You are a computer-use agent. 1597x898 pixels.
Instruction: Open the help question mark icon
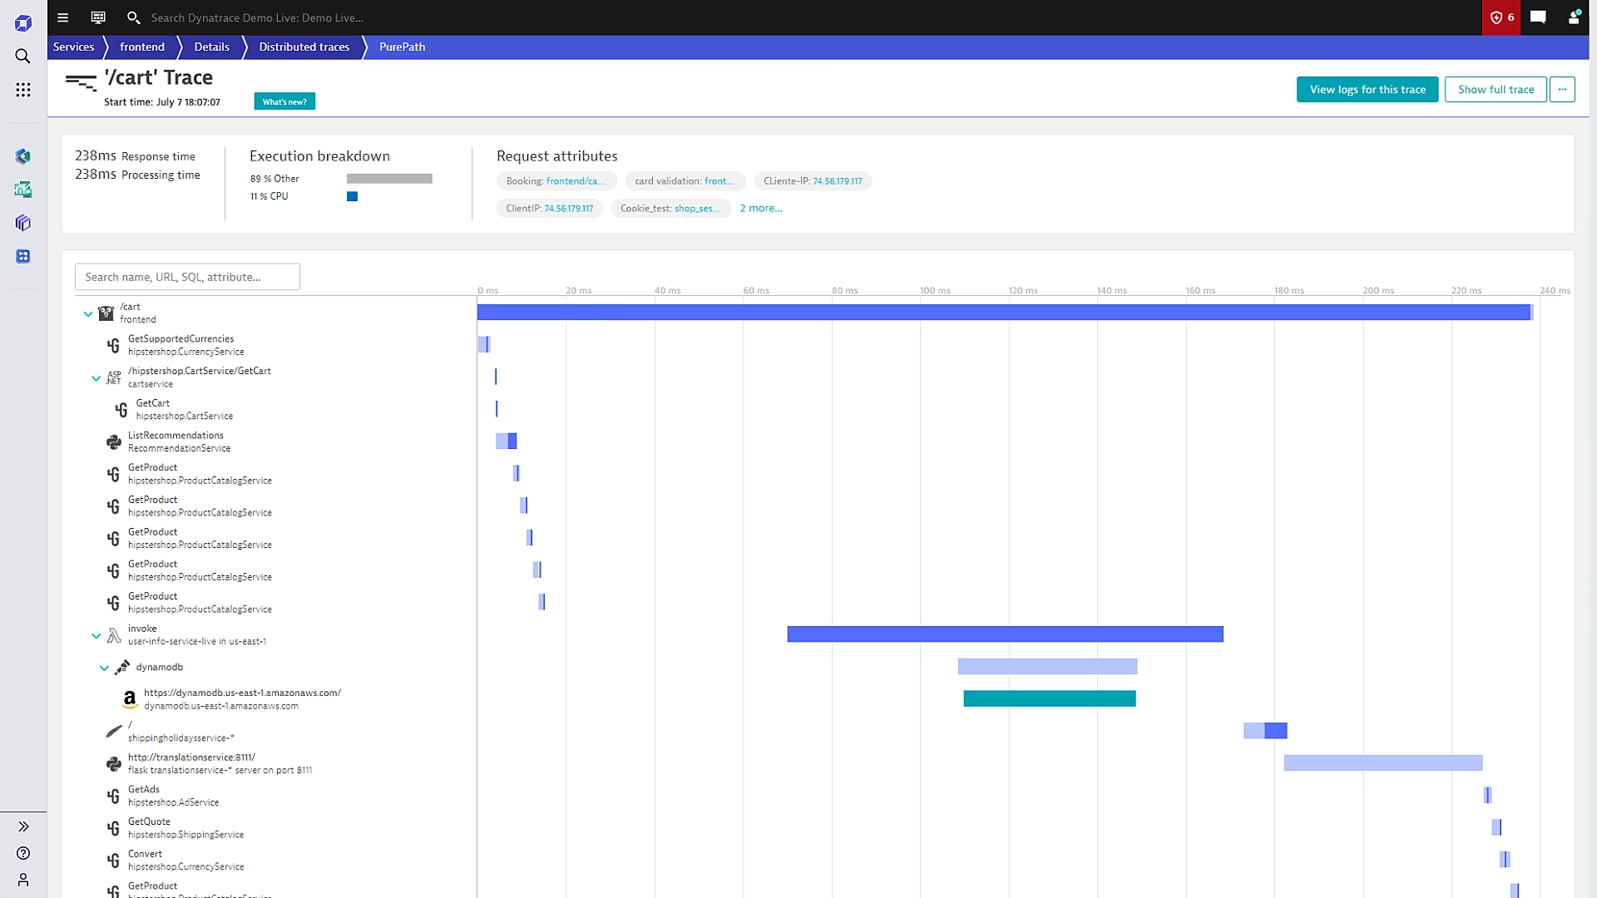[x=23, y=853]
